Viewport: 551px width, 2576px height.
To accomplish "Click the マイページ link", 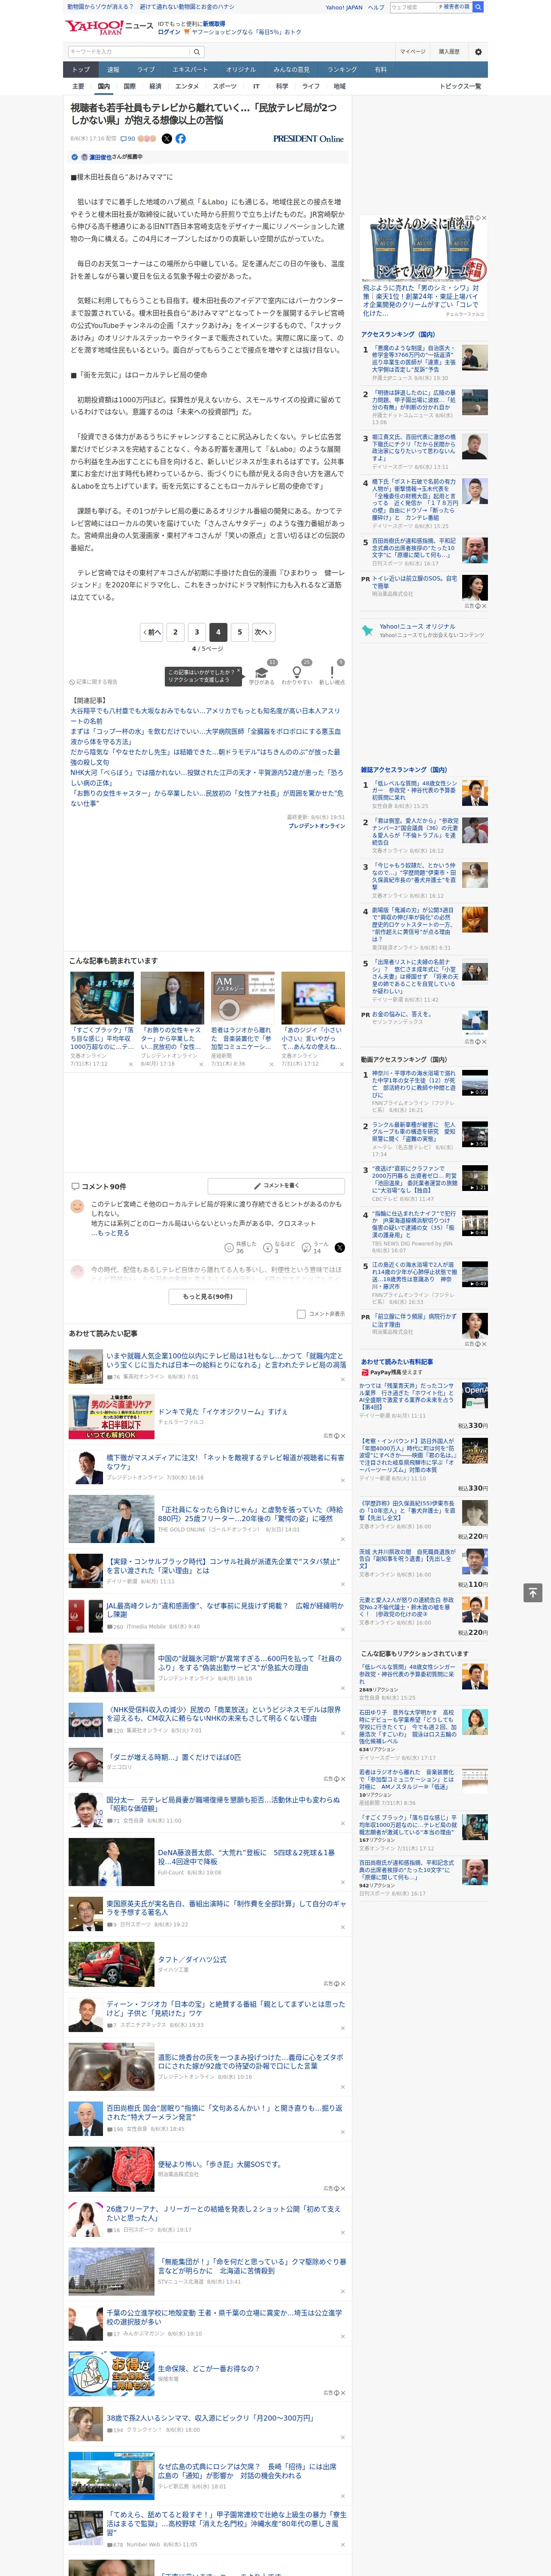I will [x=412, y=52].
